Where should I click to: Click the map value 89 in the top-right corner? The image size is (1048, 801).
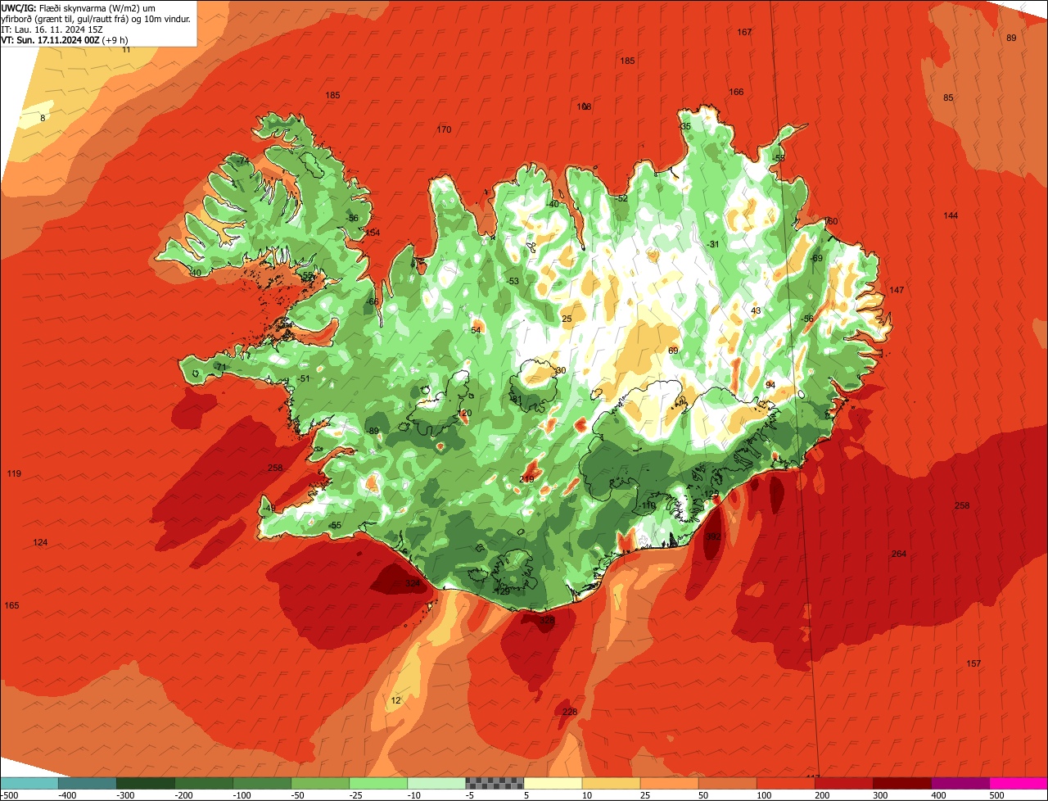1011,38
